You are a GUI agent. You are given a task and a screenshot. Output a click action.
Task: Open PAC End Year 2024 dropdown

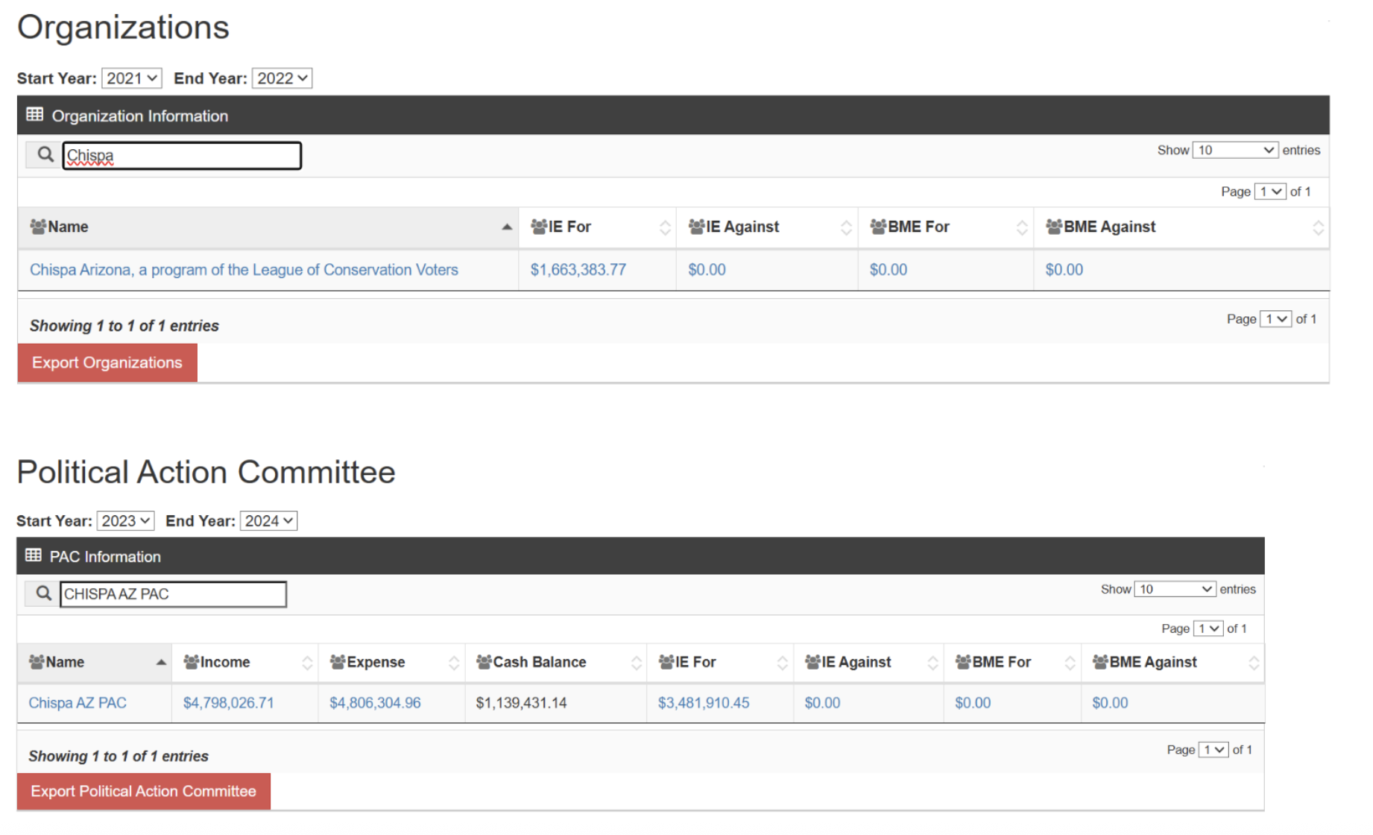(x=269, y=520)
